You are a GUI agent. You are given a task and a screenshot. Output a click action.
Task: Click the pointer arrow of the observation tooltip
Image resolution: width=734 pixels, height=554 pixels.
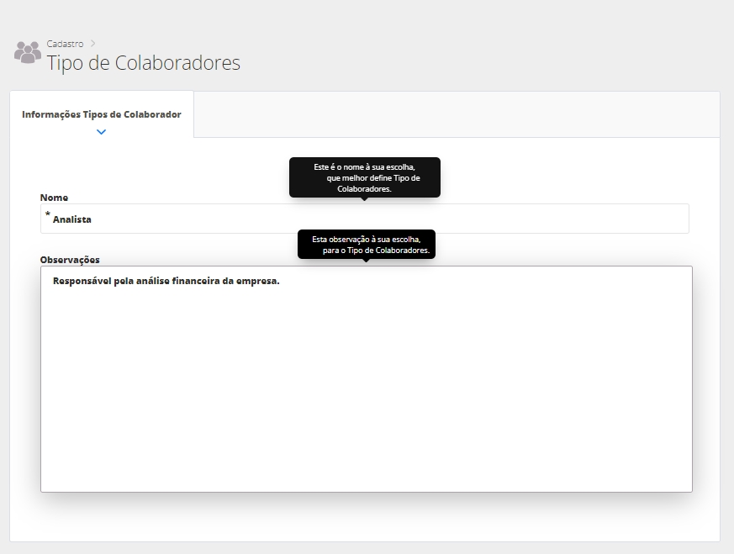pyautogui.click(x=366, y=261)
